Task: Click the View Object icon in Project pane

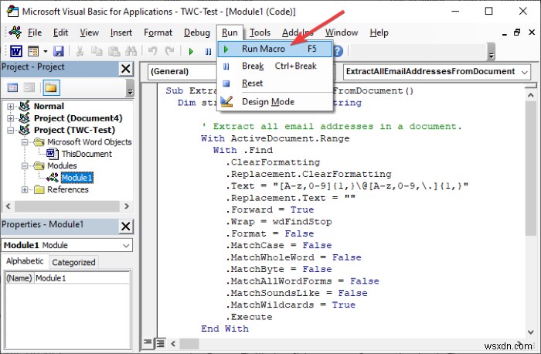Action: click(x=29, y=87)
